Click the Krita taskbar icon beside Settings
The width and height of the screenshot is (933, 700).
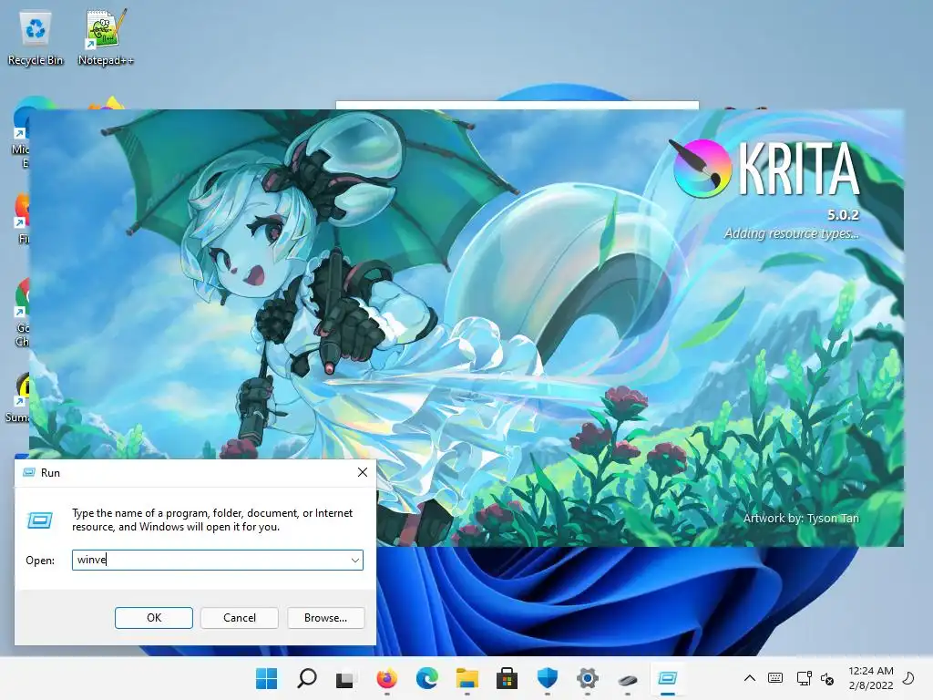(x=627, y=680)
